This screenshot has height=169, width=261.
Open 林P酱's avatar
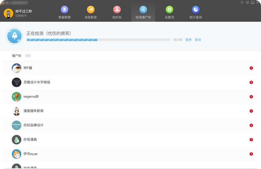(16, 68)
